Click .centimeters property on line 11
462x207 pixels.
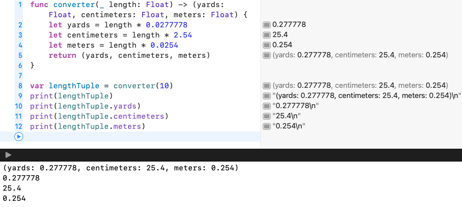(139, 116)
